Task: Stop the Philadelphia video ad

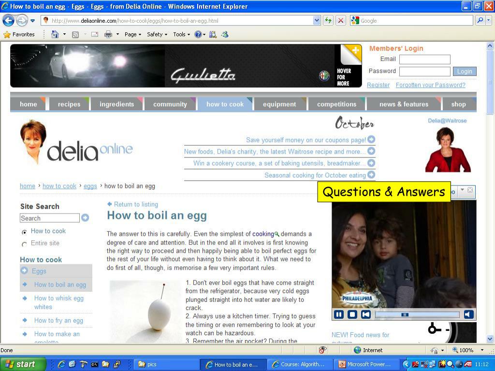Action: (352, 314)
